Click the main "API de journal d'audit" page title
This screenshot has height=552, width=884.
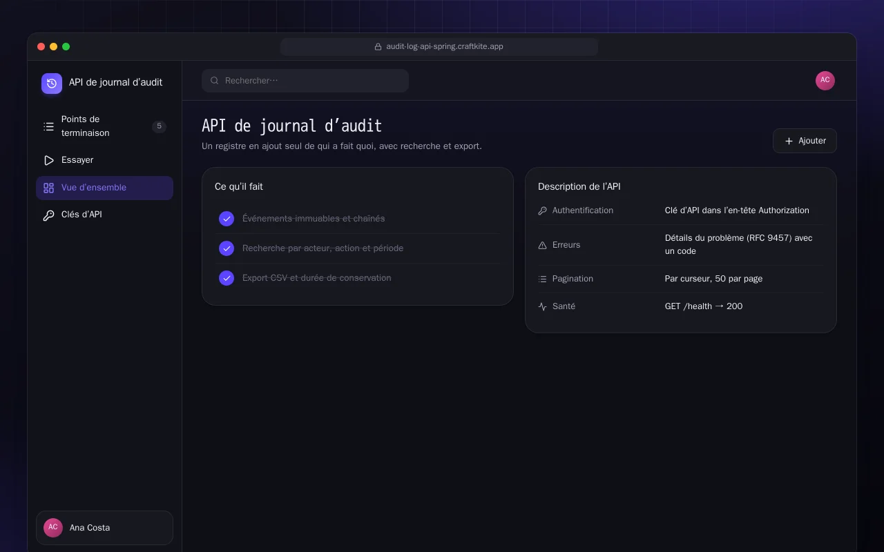pyautogui.click(x=291, y=126)
